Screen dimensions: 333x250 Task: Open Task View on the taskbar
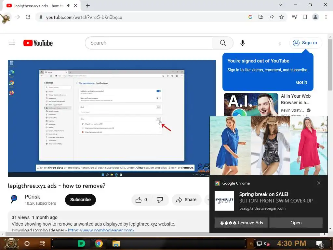[x=43, y=243]
